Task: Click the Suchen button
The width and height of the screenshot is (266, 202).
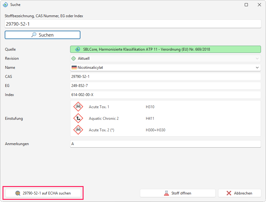Action: click(x=43, y=35)
